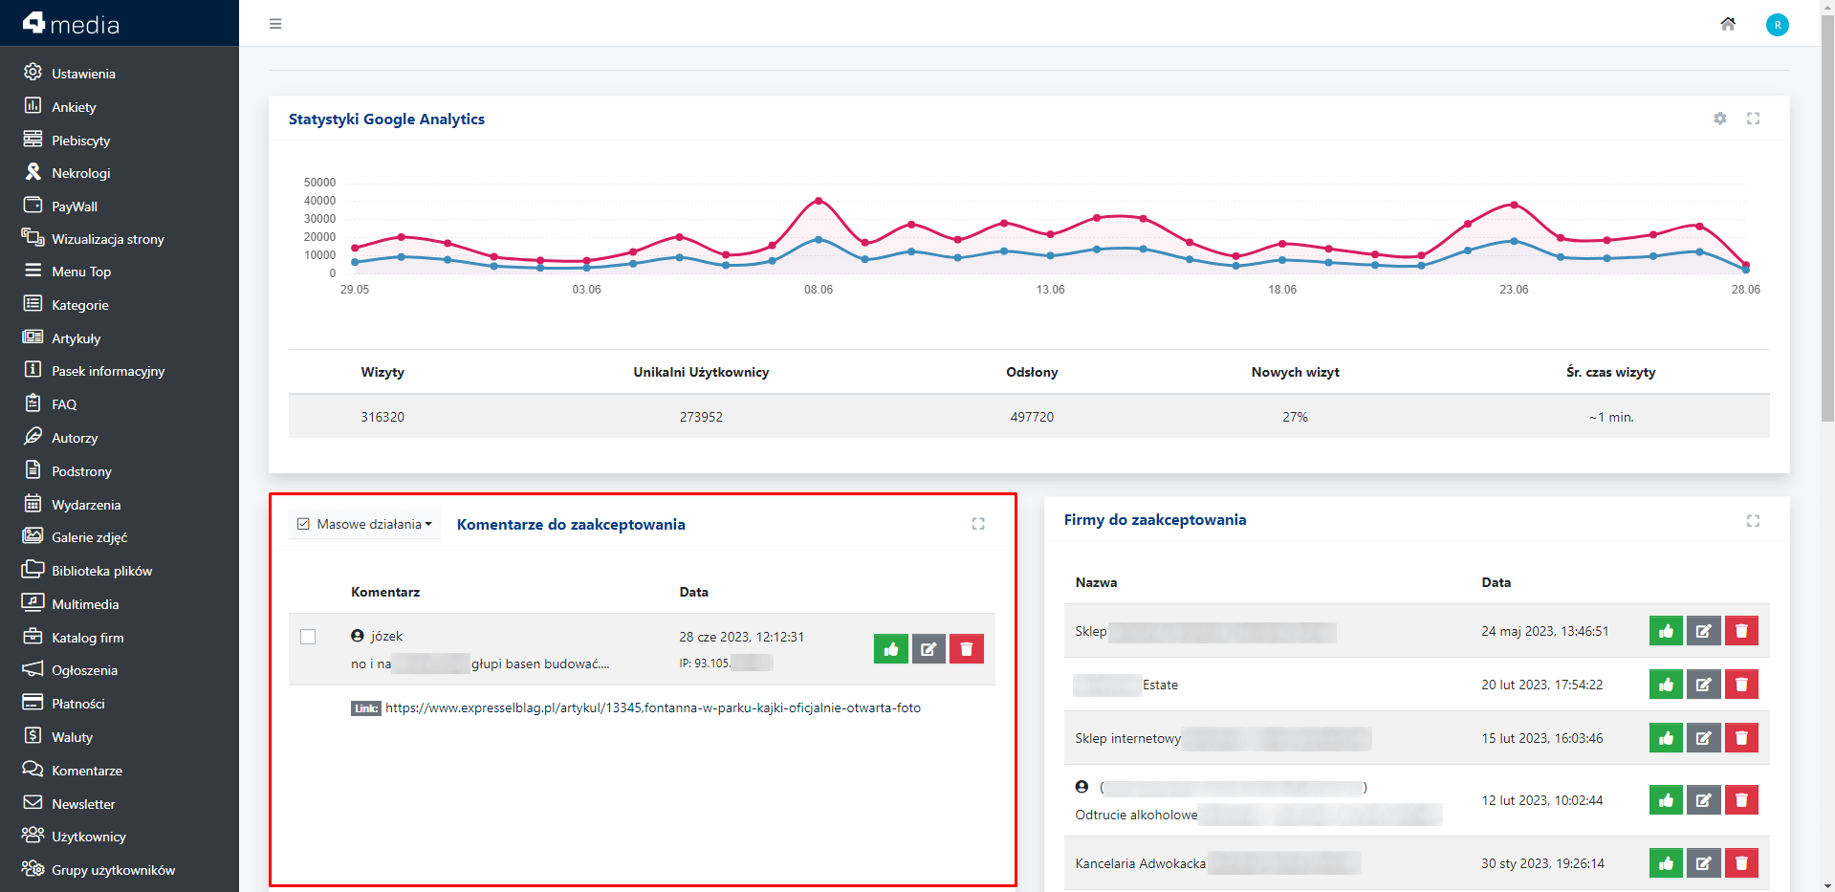
Task: Open the Masowe działania dropdown
Action: pos(364,524)
